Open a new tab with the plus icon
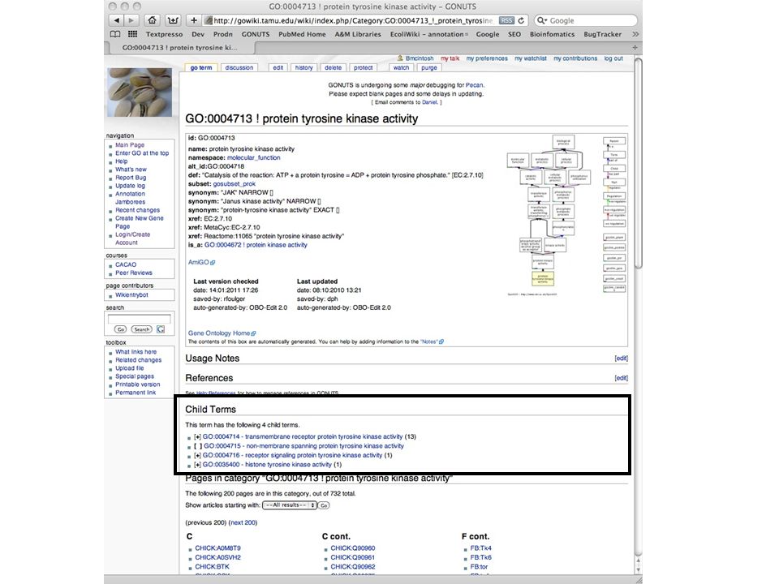 click(x=635, y=48)
